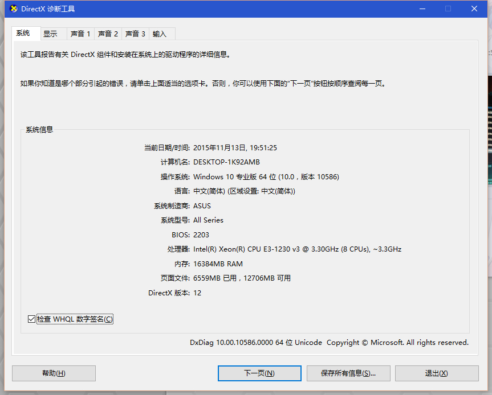Go to next page with 下一页(N)
Image resolution: width=492 pixels, height=395 pixels.
tap(259, 373)
